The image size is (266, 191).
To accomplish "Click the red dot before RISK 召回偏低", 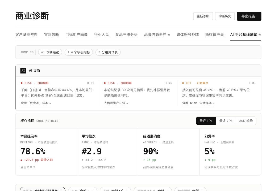I will tap(22, 83).
